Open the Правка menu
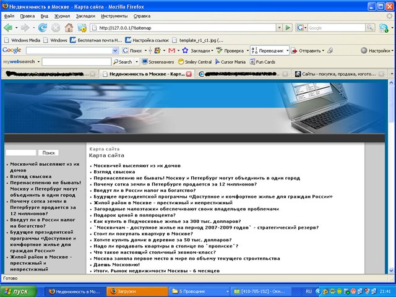 point(27,16)
